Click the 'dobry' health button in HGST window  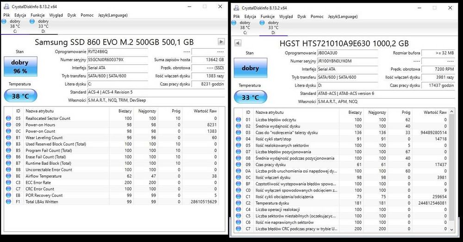click(250, 68)
